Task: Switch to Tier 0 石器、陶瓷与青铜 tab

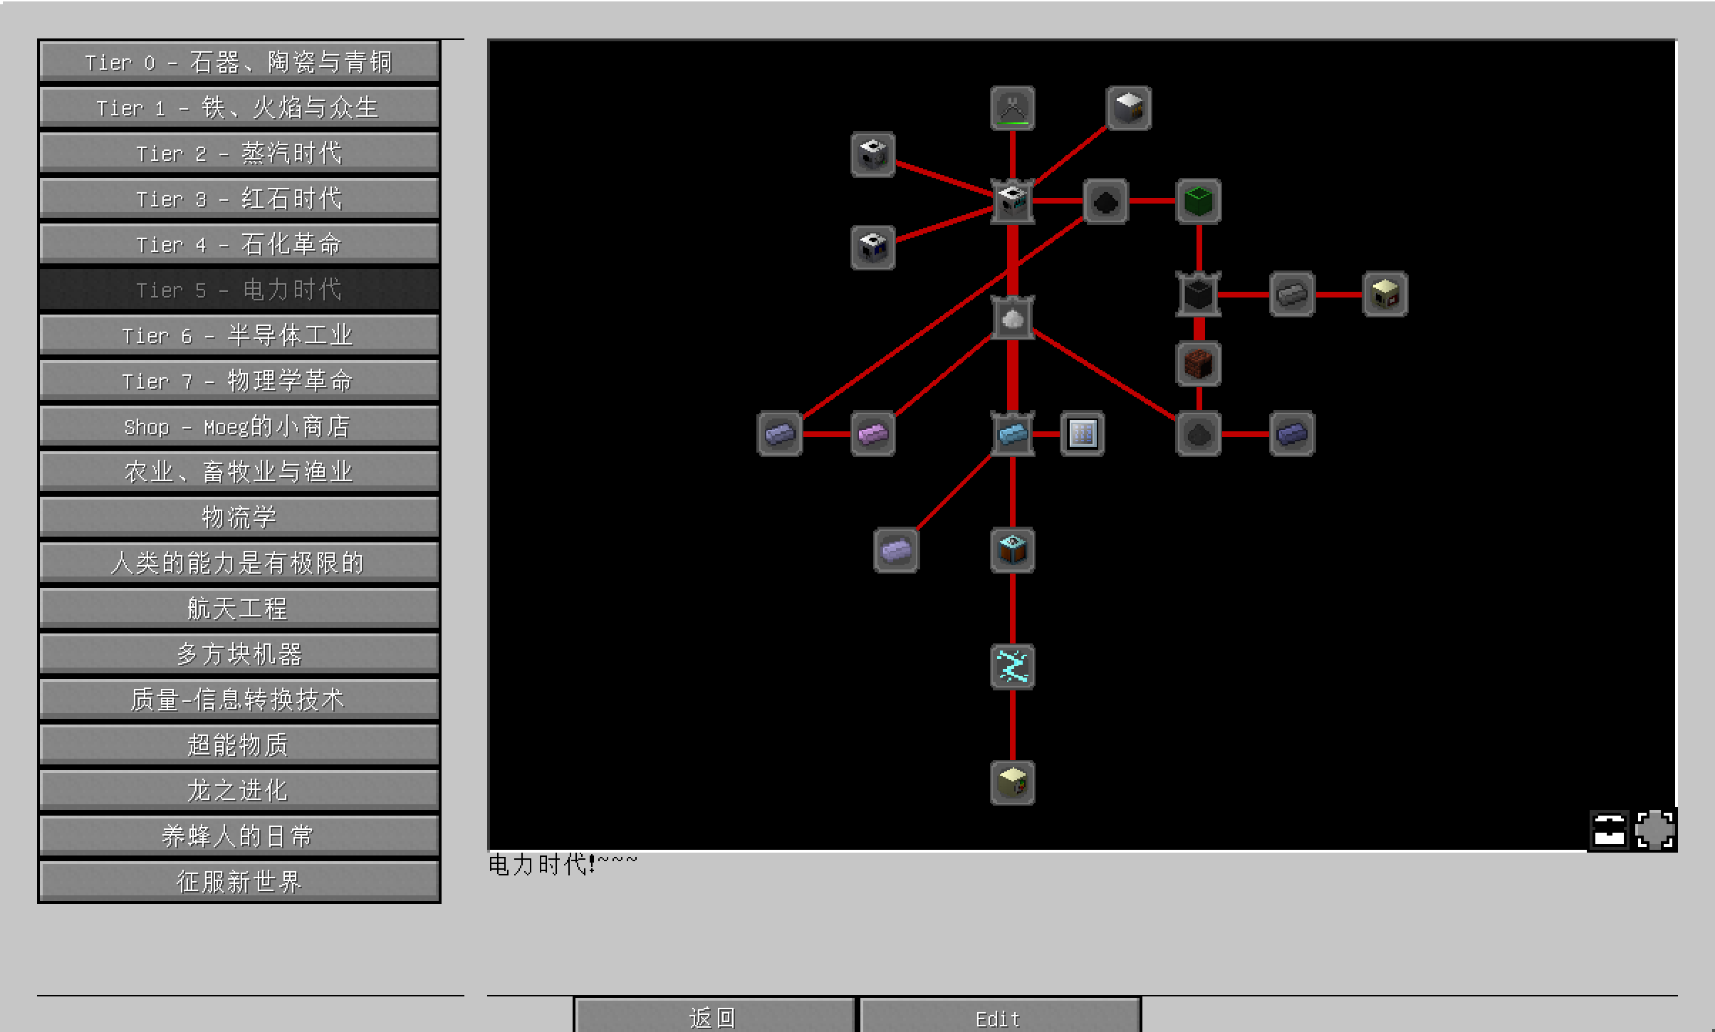Action: click(x=239, y=62)
